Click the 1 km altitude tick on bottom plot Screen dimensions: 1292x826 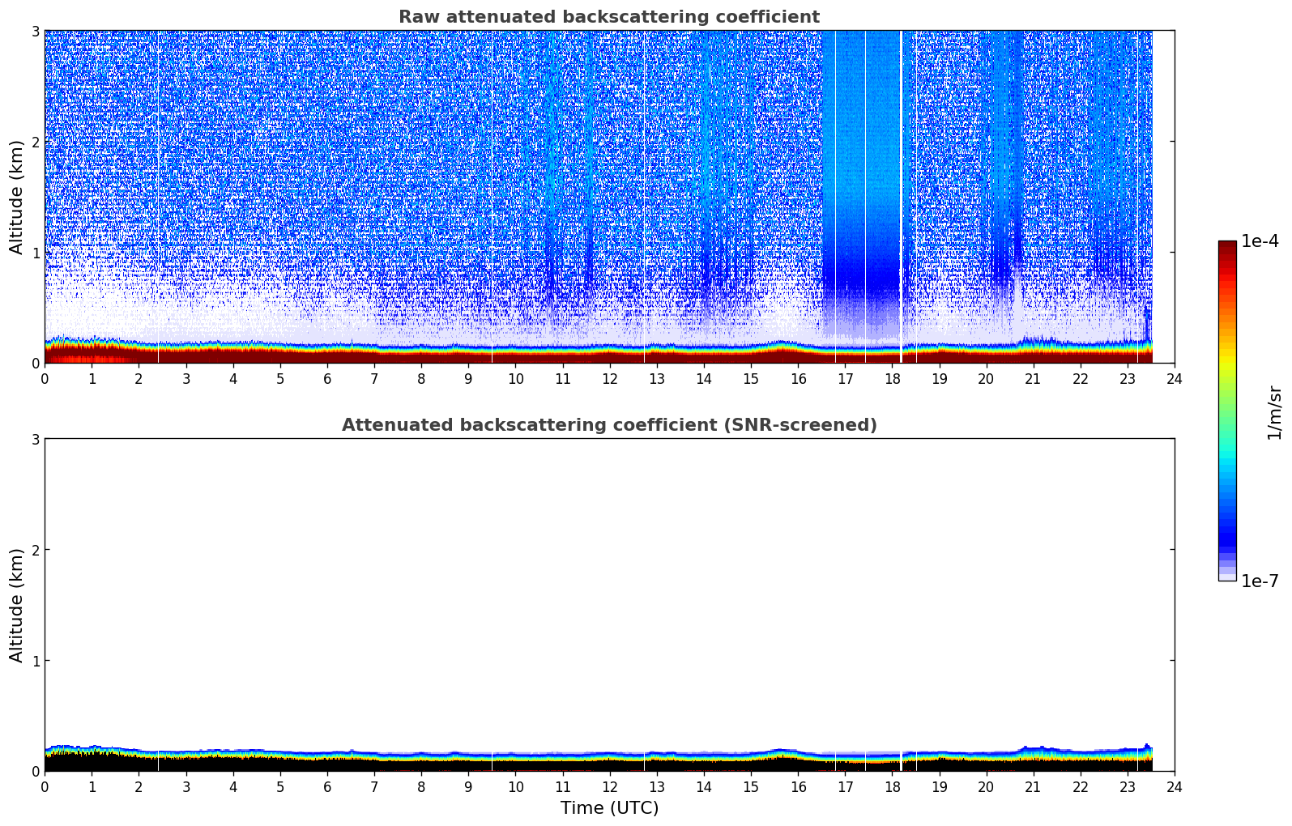point(35,661)
